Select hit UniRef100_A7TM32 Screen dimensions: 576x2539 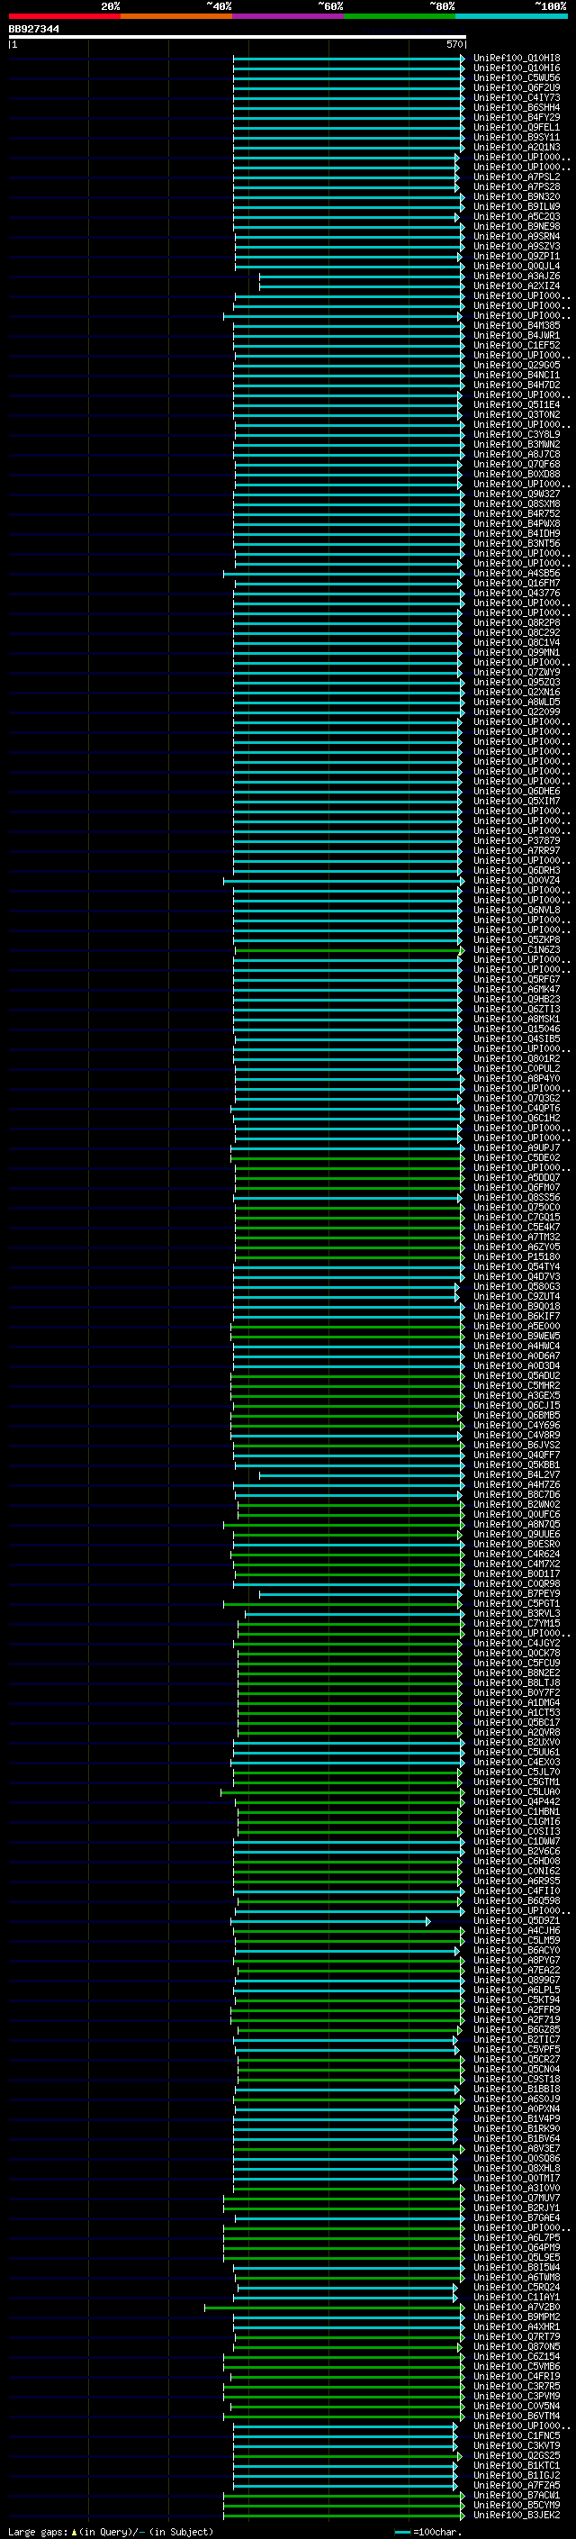click(x=517, y=1237)
